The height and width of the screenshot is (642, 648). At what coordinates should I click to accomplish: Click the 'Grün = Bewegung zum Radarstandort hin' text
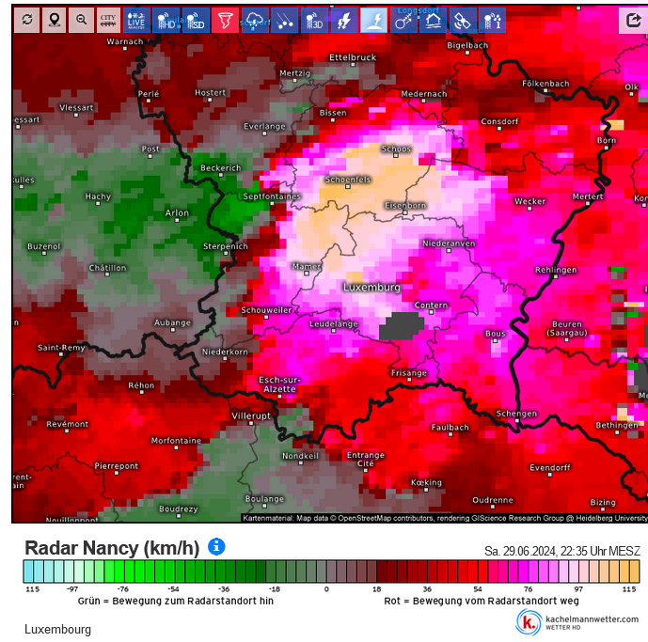click(176, 601)
